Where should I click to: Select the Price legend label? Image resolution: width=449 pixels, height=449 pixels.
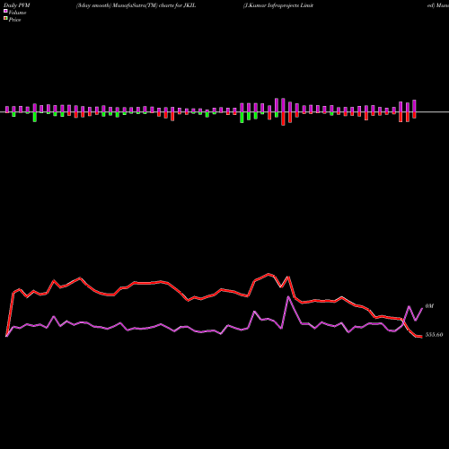pos(14,20)
